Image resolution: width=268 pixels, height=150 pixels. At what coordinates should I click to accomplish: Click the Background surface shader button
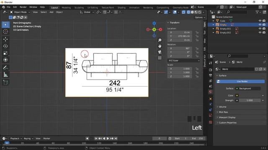[248, 88]
